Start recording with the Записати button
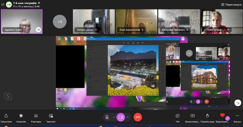 21,116
